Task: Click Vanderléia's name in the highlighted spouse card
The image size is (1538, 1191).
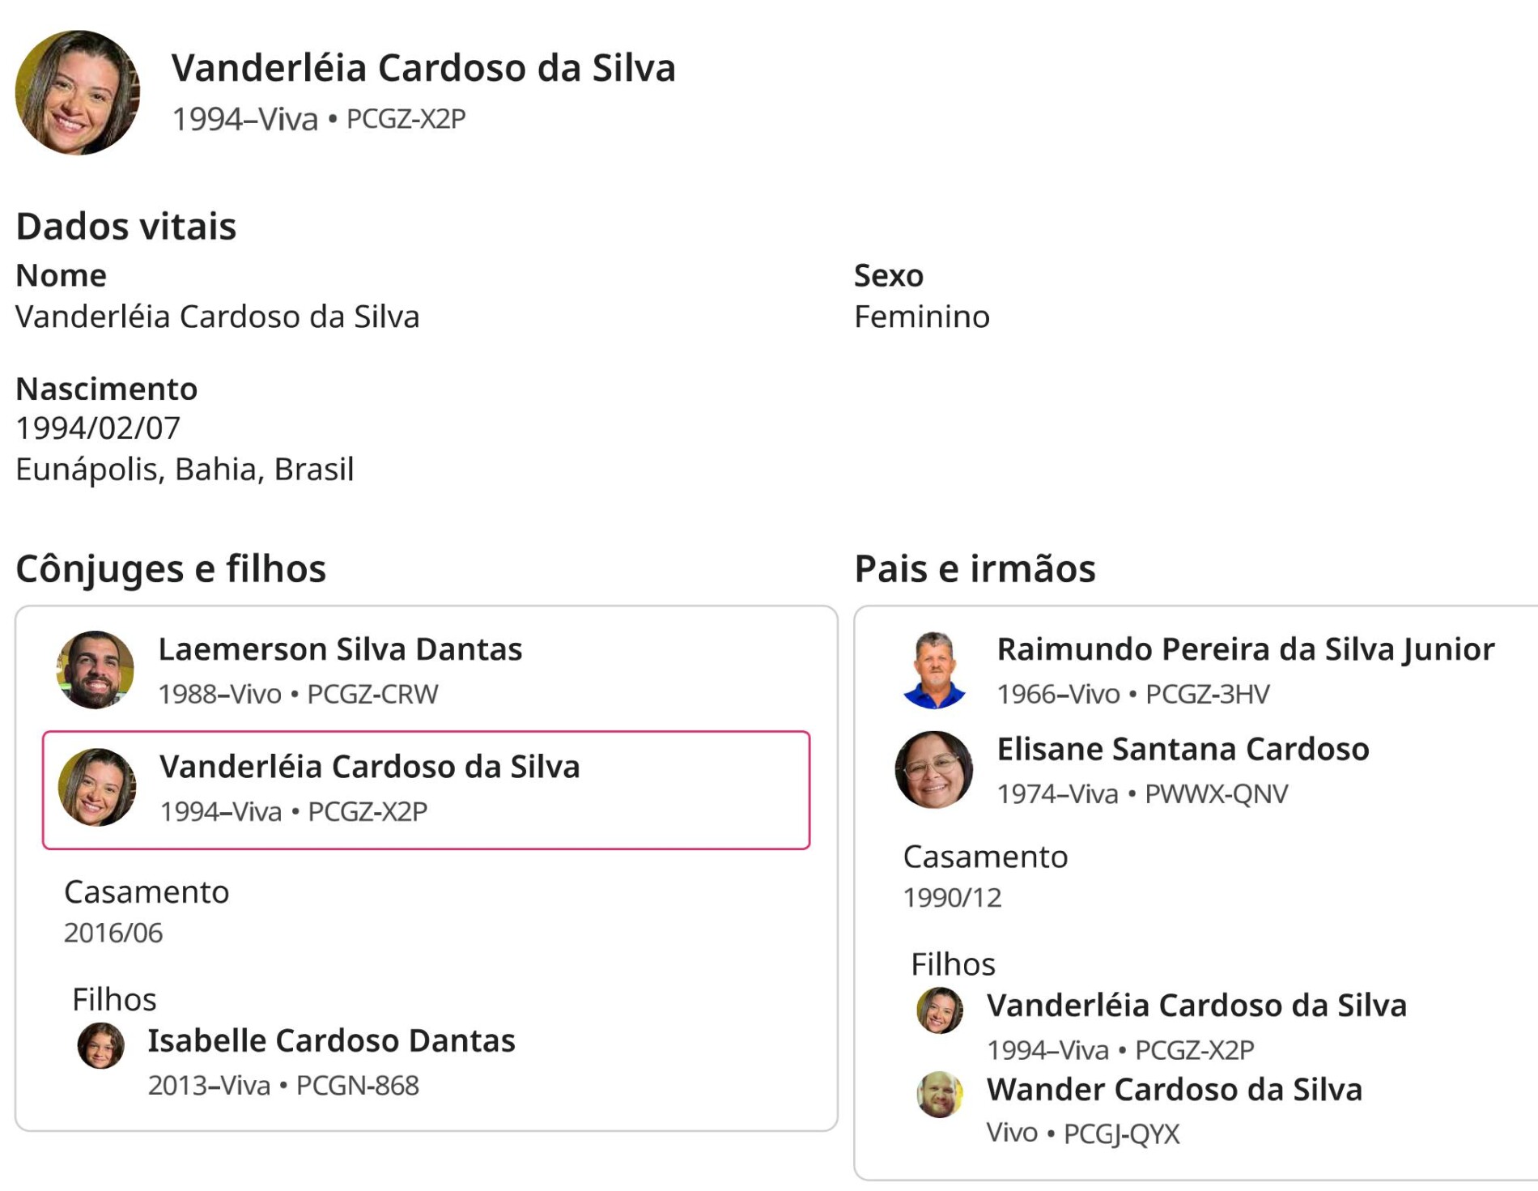Action: tap(369, 767)
